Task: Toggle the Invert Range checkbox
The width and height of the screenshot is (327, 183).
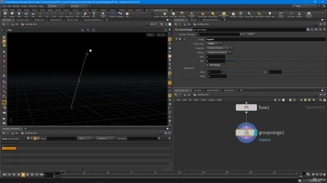Action: click(x=207, y=65)
